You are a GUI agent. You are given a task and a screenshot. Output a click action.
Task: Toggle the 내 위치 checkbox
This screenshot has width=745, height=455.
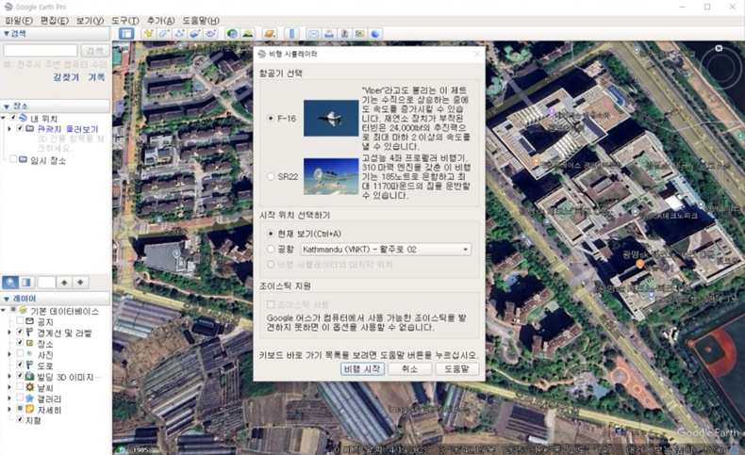pyautogui.click(x=13, y=117)
